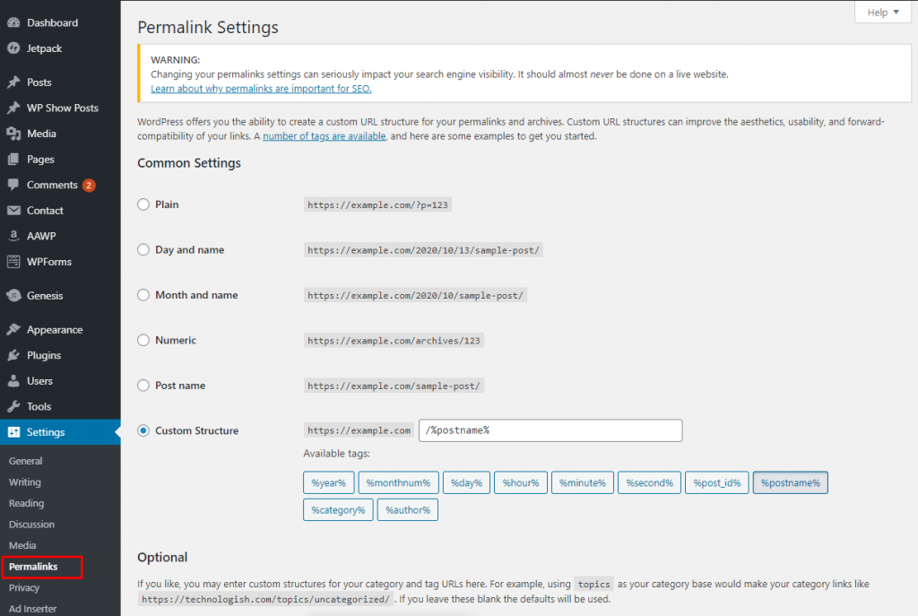Screen dimensions: 918x616
Task: Click the Jetpack lightning icon
Action: (13, 48)
